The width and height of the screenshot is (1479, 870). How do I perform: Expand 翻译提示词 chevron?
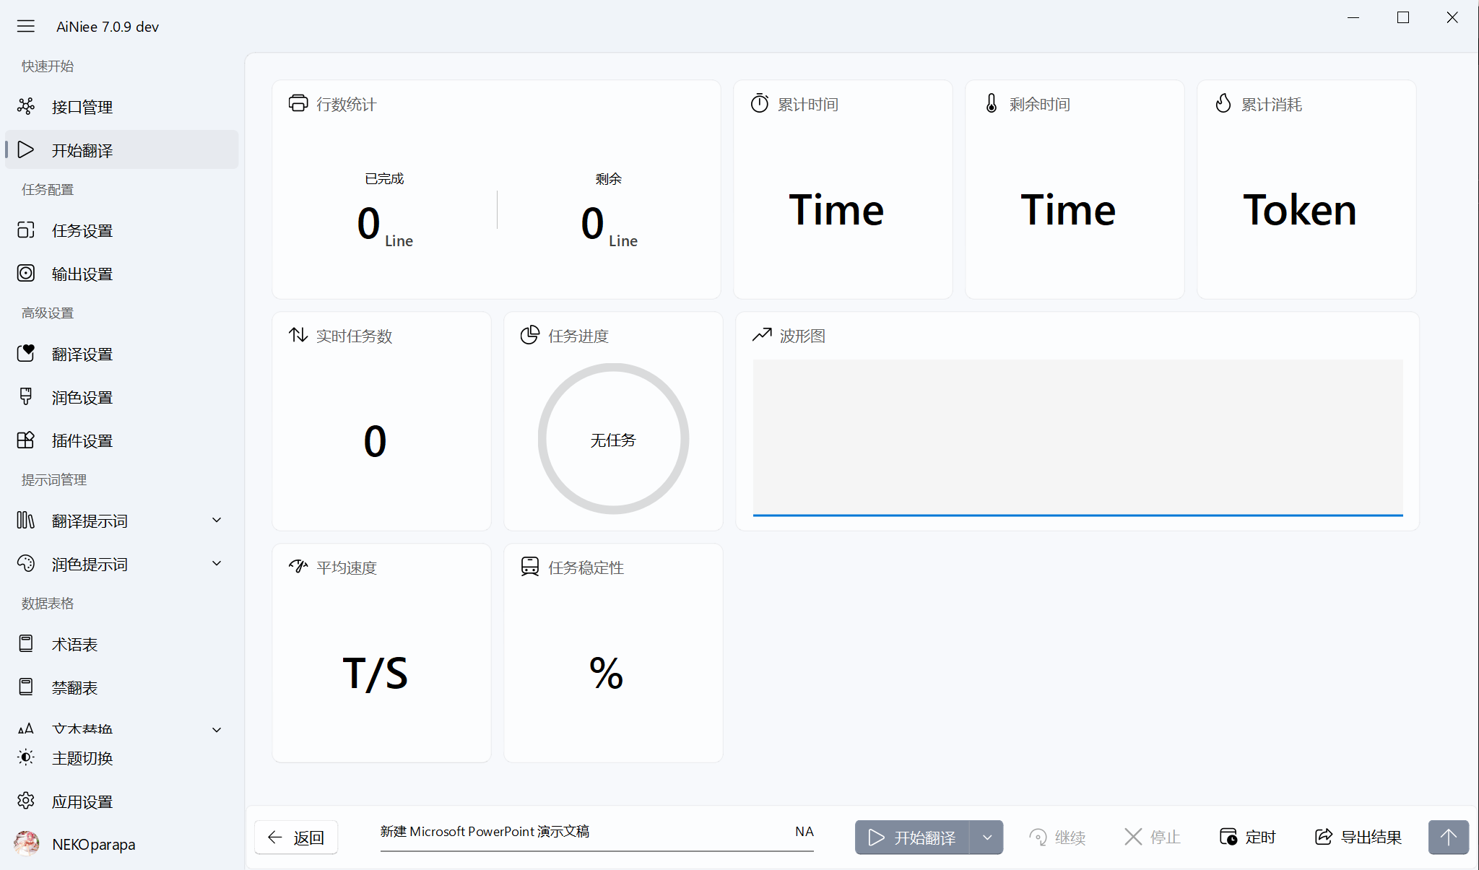click(x=217, y=521)
